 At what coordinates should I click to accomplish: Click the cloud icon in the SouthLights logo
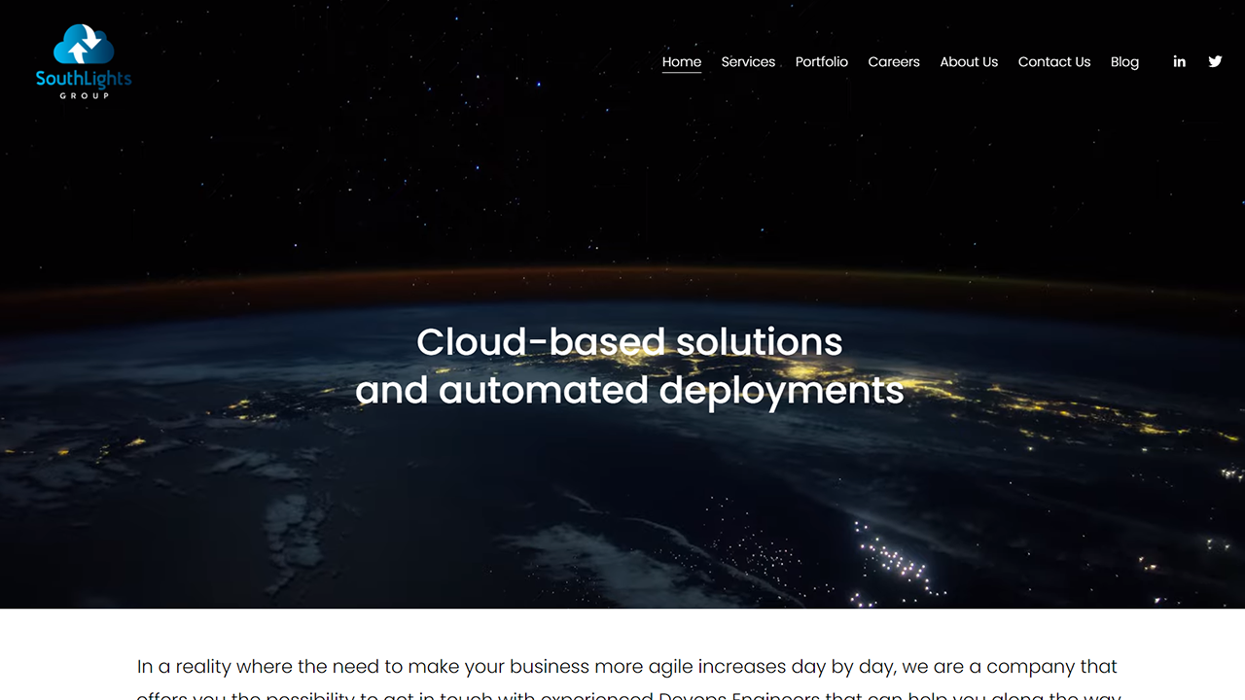(84, 45)
